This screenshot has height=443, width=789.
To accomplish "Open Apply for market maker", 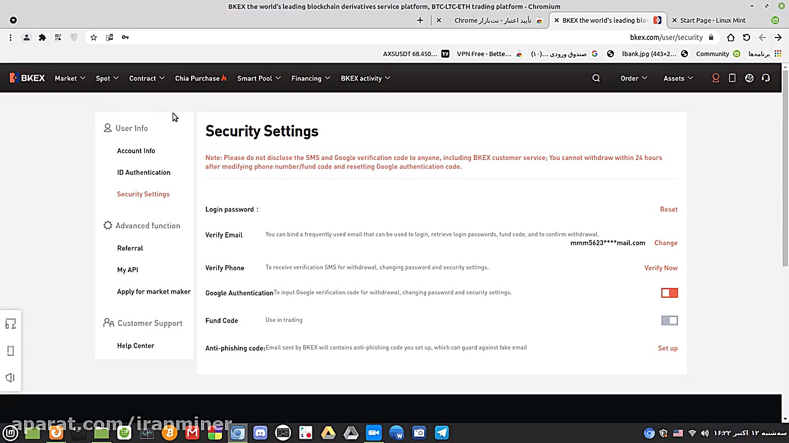I will pyautogui.click(x=154, y=292).
